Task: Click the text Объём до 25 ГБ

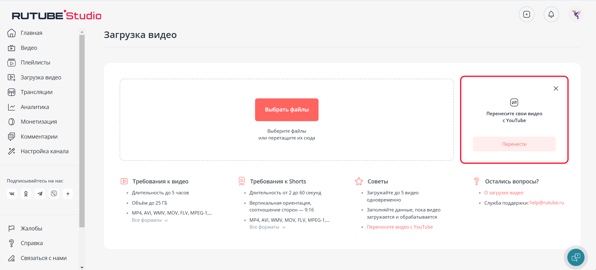Action: [150, 203]
